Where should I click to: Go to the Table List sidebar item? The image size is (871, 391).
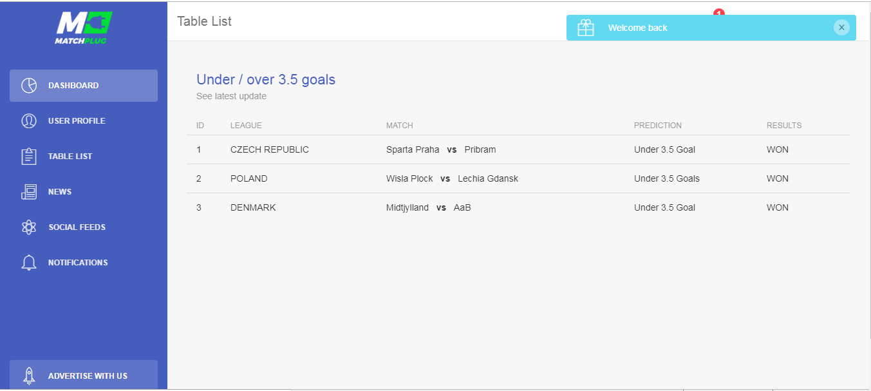click(84, 157)
